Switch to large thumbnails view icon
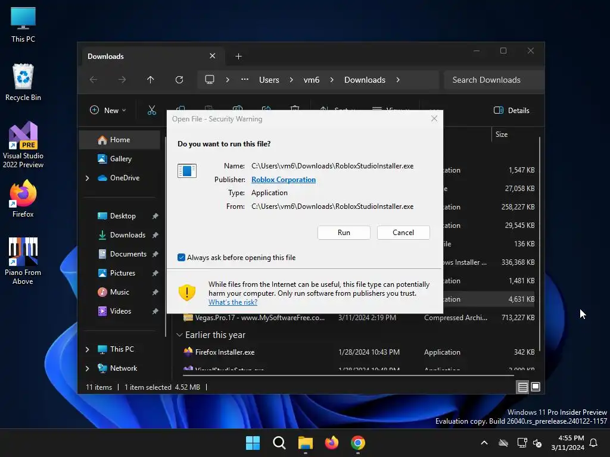The image size is (610, 457). point(536,387)
